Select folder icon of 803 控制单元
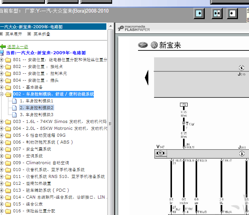249x215 pixels. coord(8,74)
